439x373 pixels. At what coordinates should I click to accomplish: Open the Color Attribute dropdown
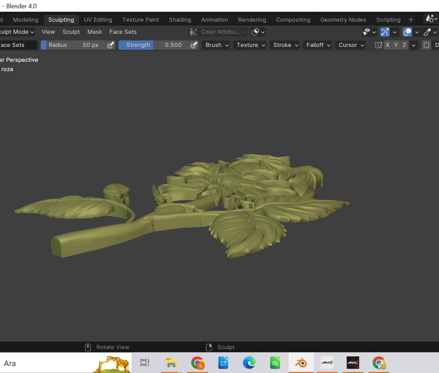point(218,32)
